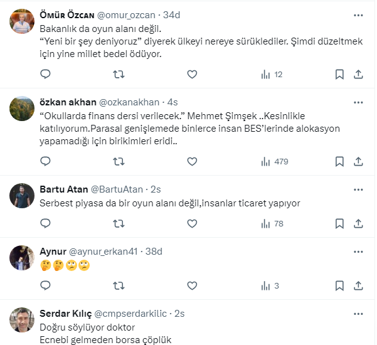Bookmark özkan akhan's tweet
The width and height of the screenshot is (377, 345).
339,161
